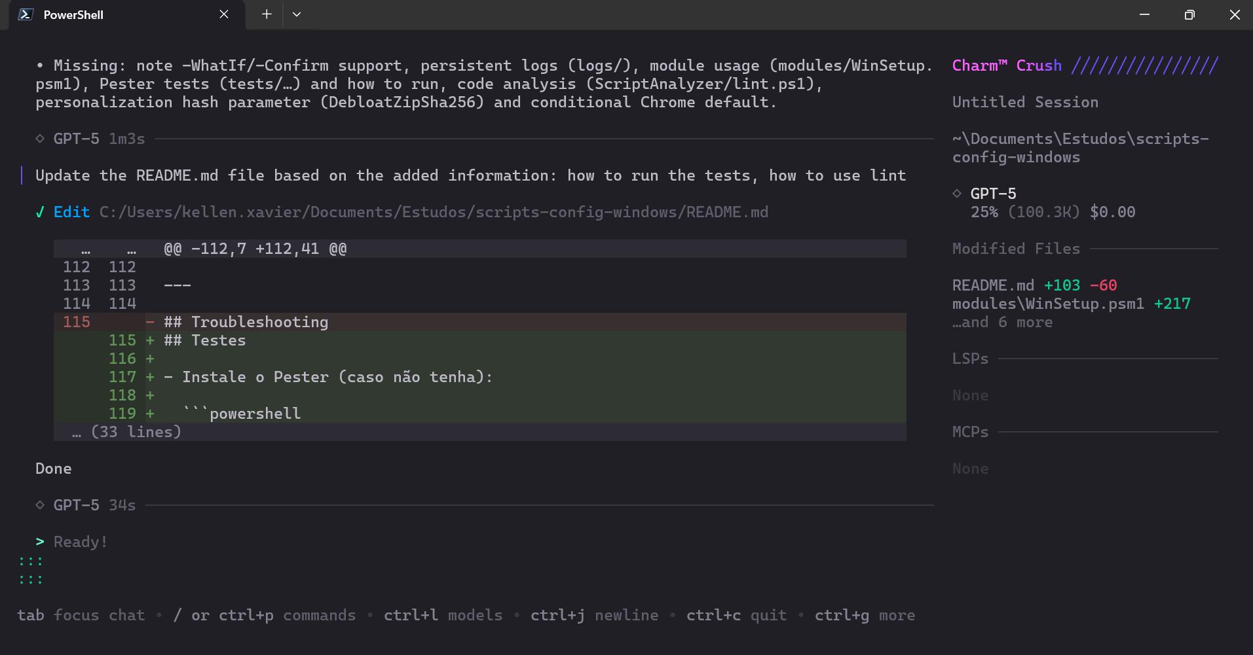1253x655 pixels.
Task: Click the working directory path scripts-config-windows
Action: pyautogui.click(x=1081, y=148)
